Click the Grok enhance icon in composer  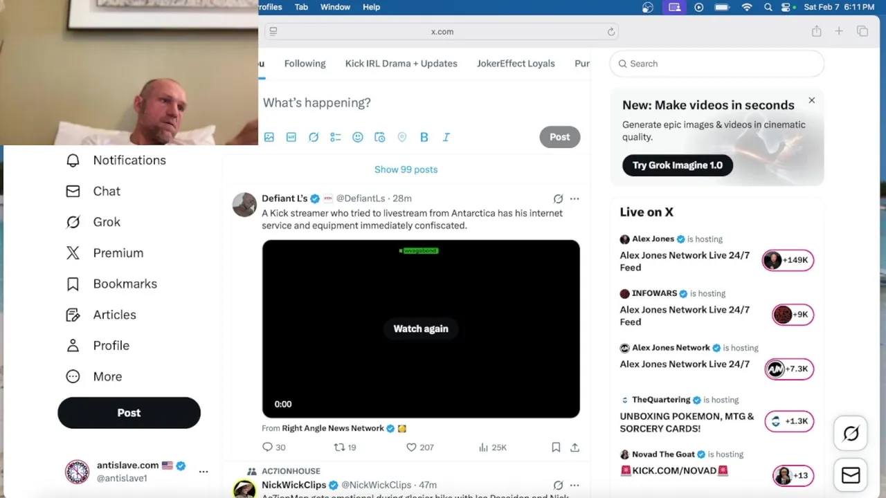point(314,137)
